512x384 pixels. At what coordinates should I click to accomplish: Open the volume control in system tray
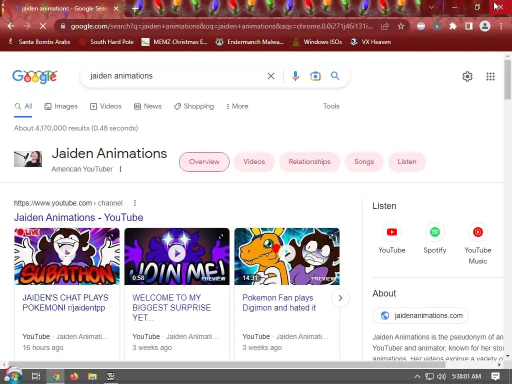click(x=441, y=376)
